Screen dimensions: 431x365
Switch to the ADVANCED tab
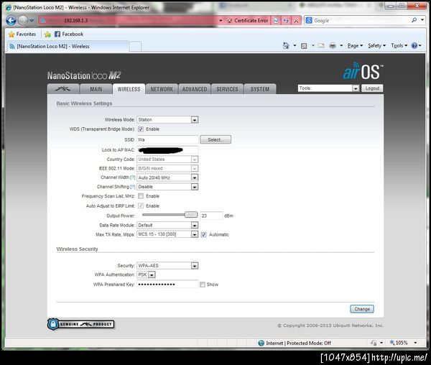(x=195, y=89)
